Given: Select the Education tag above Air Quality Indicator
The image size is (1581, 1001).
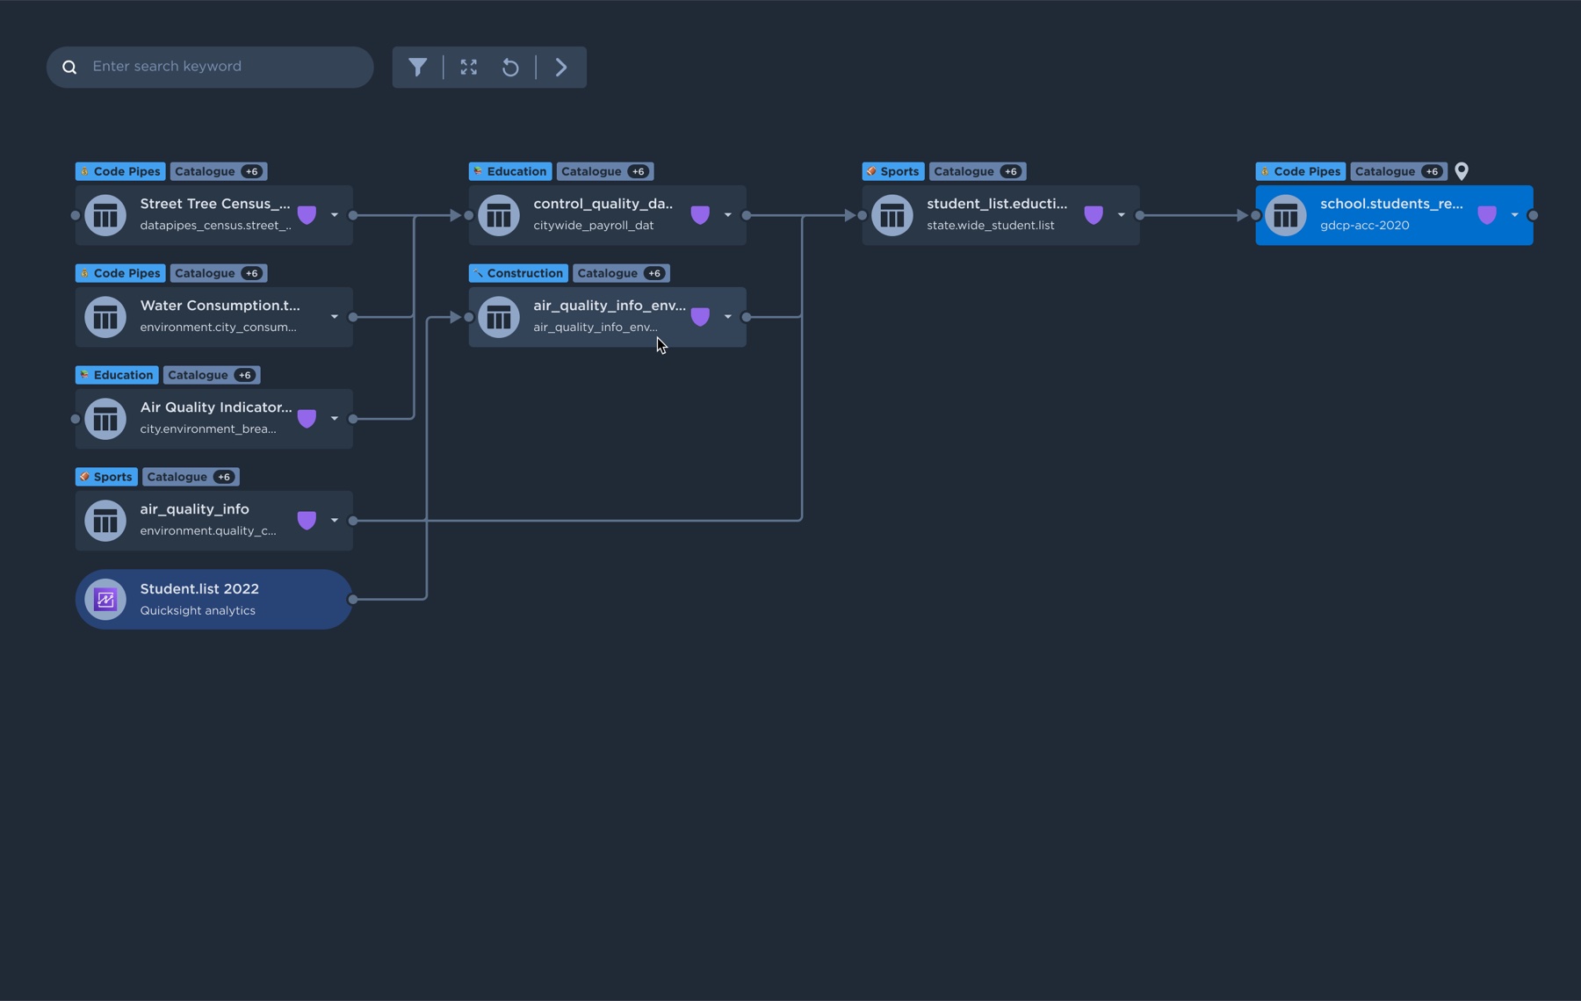Looking at the screenshot, I should click(117, 375).
